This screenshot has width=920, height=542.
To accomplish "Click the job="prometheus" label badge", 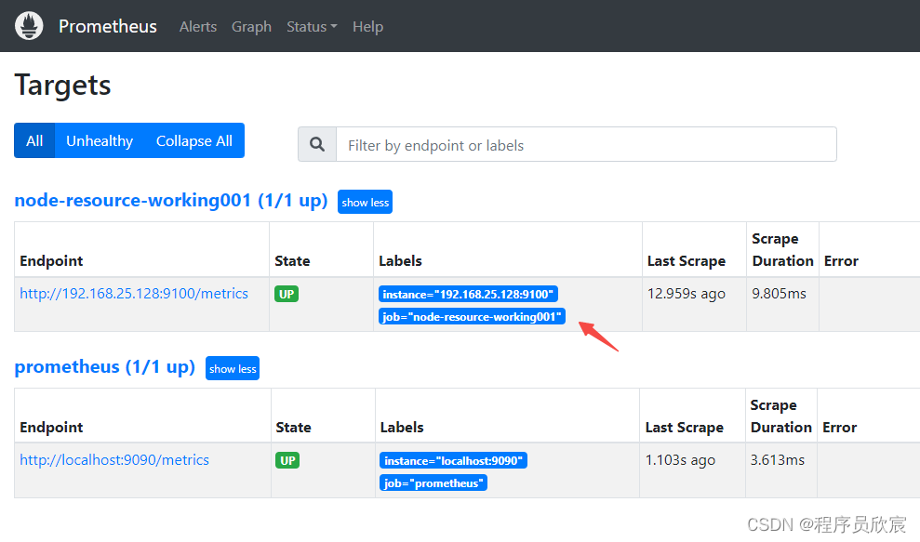I will coord(433,483).
